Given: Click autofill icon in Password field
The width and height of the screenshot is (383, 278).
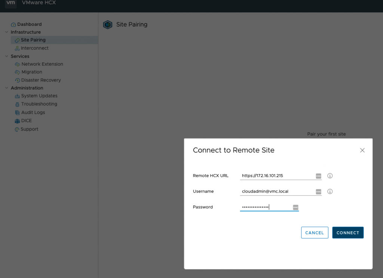Looking at the screenshot, I should tap(295, 207).
